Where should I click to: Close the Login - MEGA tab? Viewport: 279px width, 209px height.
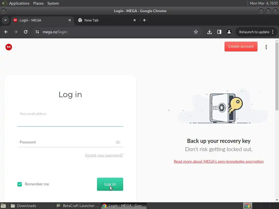pos(70,20)
